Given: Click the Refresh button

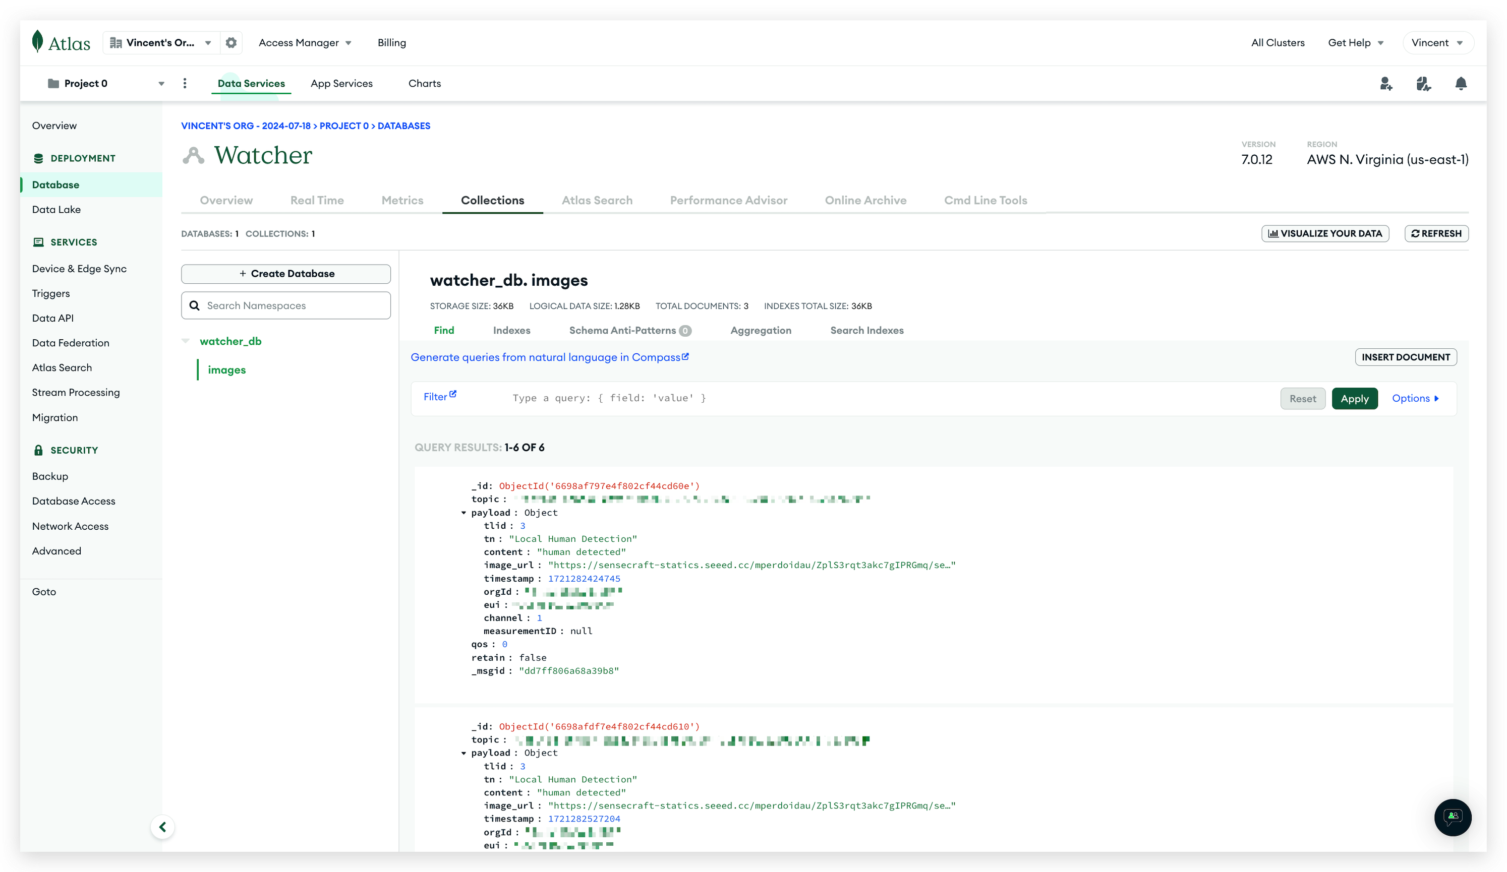Looking at the screenshot, I should [1436, 233].
